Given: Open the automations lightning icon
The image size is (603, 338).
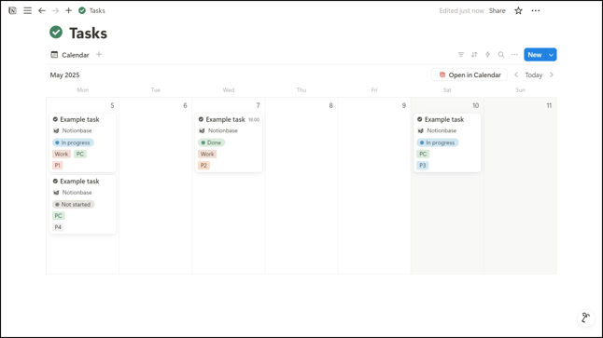Looking at the screenshot, I should (487, 55).
